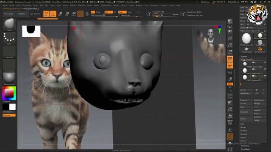Adjust the Rgb Intensity slider

coord(104,15)
